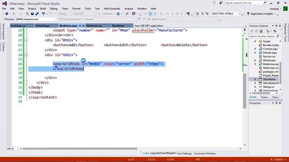Click the Quick Launch search field

click(244, 3)
